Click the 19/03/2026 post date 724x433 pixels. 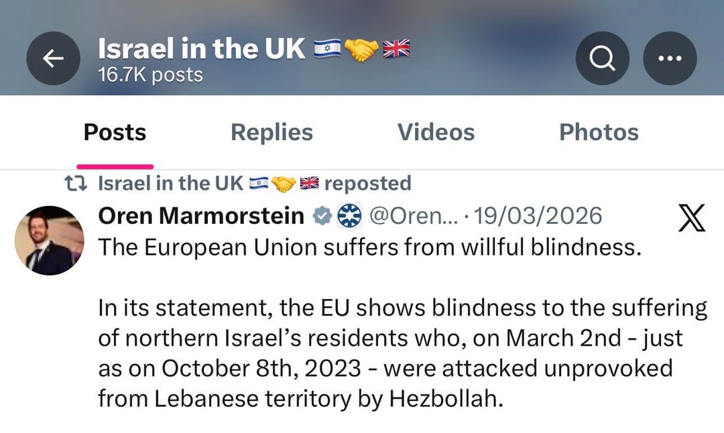click(538, 216)
